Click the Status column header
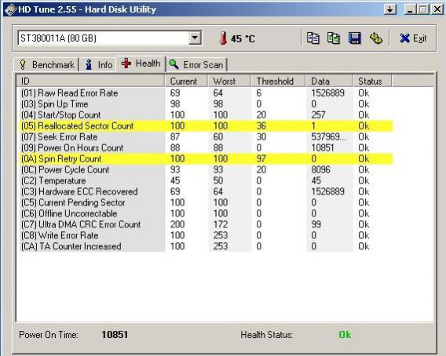Viewport: 446px width, 356px height. click(x=371, y=82)
